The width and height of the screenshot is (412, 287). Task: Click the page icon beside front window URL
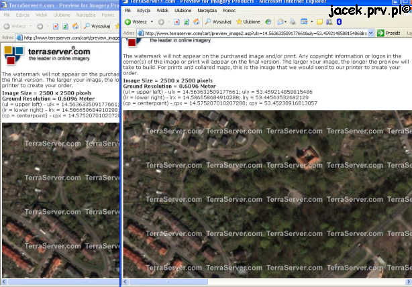(x=141, y=34)
